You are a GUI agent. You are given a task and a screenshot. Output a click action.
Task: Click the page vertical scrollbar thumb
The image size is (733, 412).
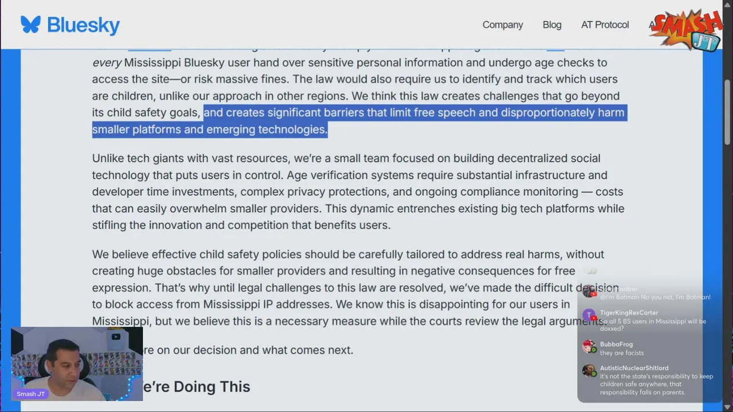click(728, 112)
